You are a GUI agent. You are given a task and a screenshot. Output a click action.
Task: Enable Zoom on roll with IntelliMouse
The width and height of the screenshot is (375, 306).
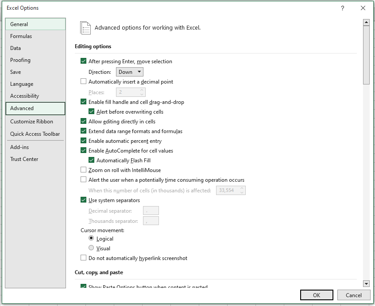(x=84, y=170)
